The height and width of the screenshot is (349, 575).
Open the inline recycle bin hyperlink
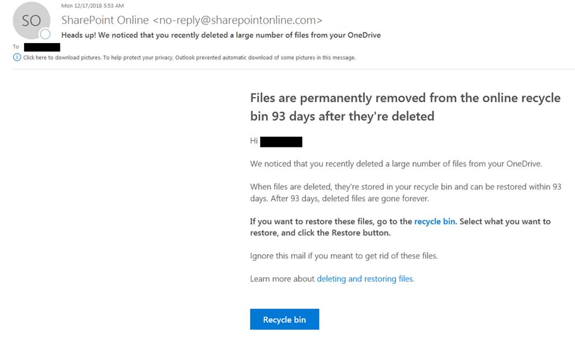(x=435, y=222)
